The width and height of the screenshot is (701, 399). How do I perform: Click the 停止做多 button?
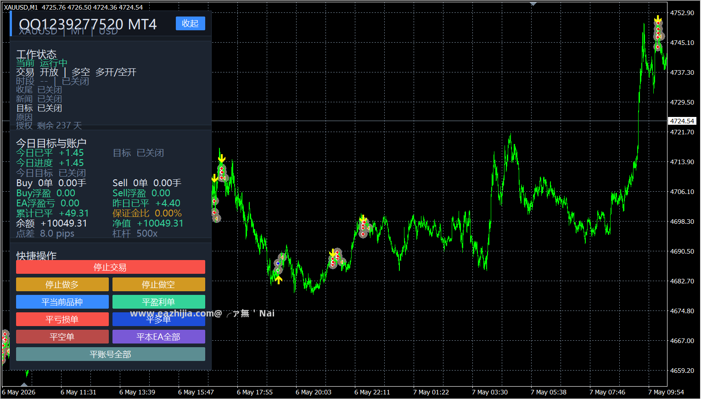[62, 284]
